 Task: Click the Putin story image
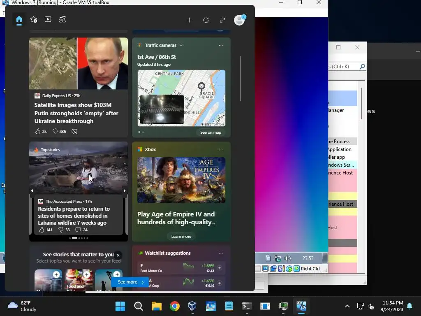click(x=79, y=63)
